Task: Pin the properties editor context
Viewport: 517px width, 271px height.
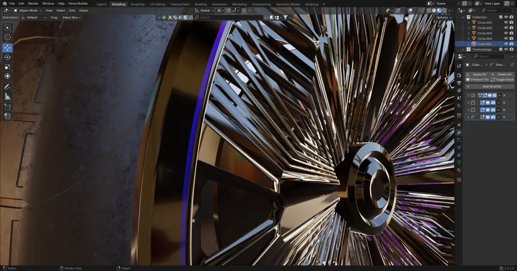Action: pyautogui.click(x=512, y=65)
